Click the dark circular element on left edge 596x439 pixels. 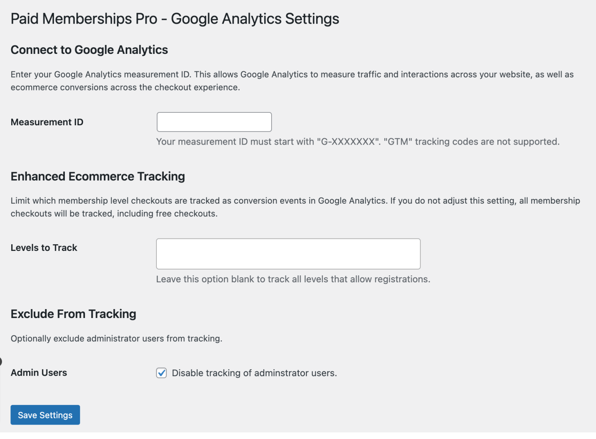[x=1, y=361]
